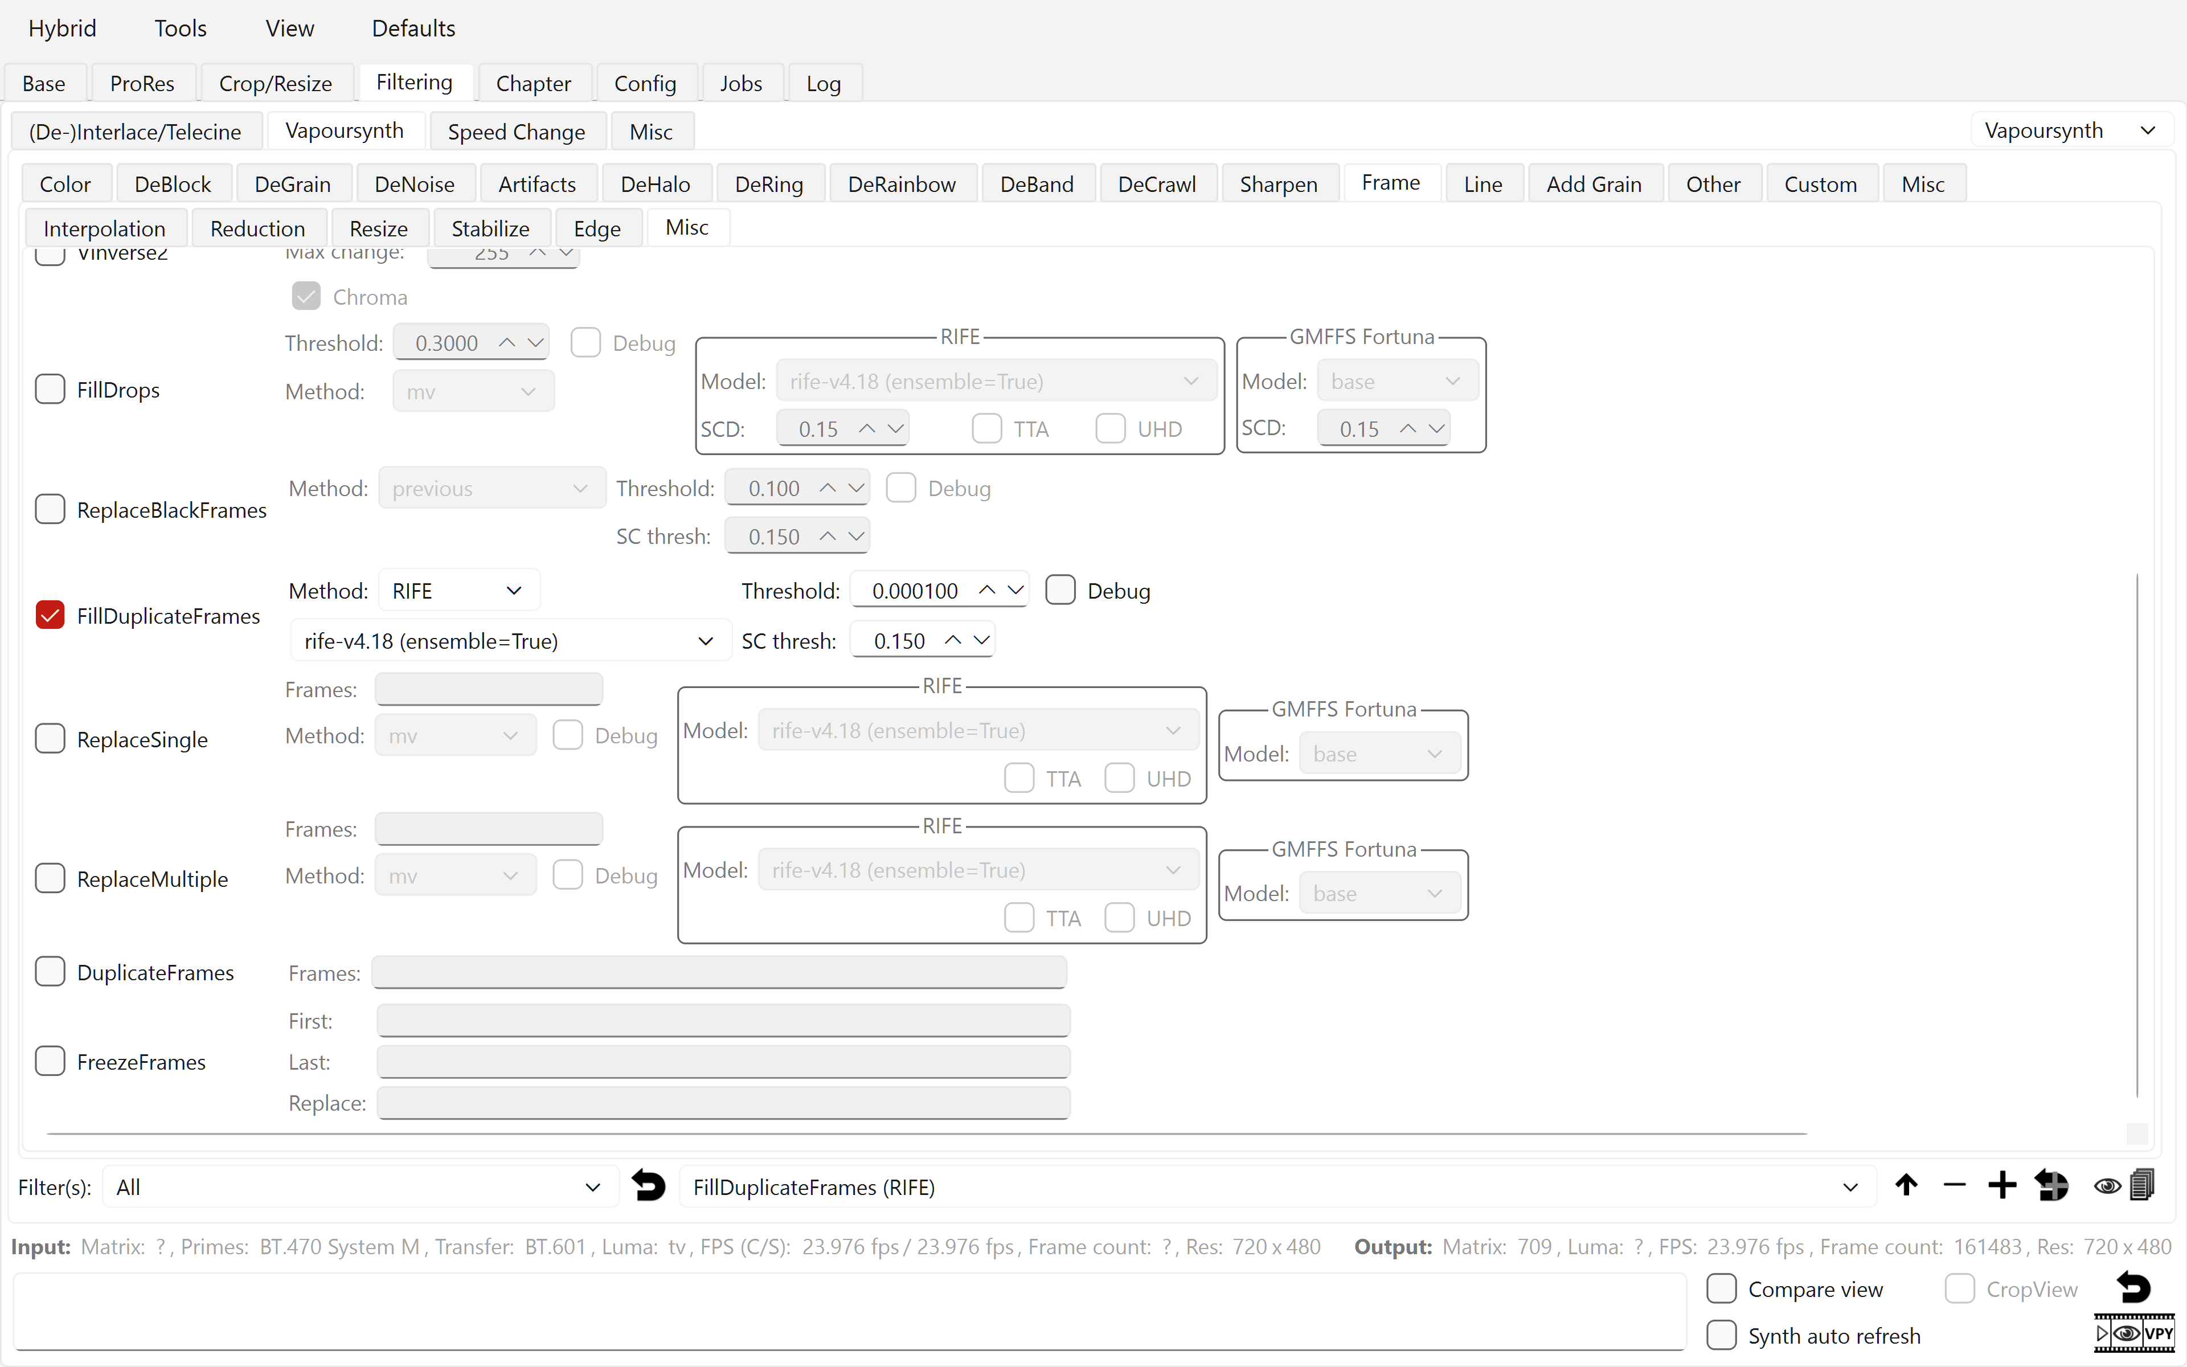Click the stacked pages script view icon
The height and width of the screenshot is (1367, 2187).
pos(2143,1185)
